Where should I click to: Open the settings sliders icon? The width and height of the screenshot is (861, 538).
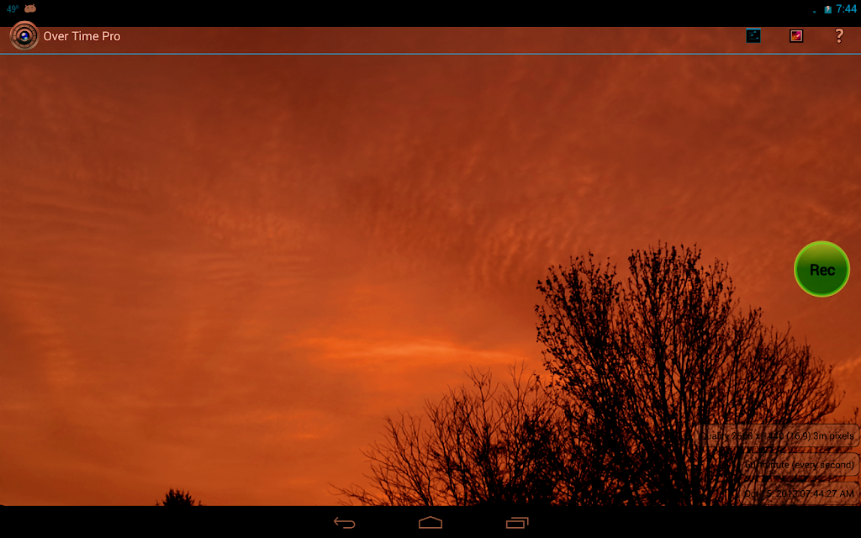point(753,35)
